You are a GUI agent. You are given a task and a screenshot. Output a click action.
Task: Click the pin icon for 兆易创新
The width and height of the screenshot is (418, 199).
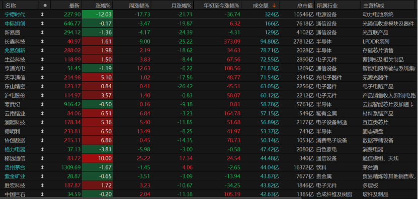pos(42,51)
